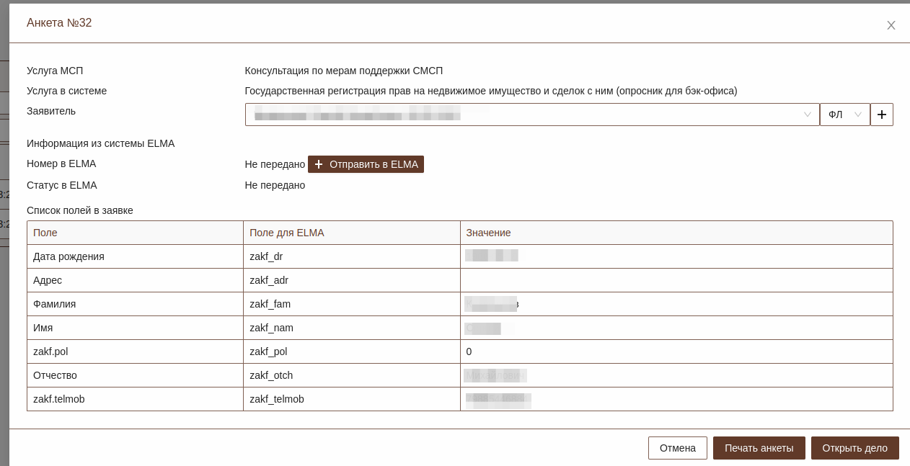Select the Дата рождения row
The image size is (910, 466).
69,256
